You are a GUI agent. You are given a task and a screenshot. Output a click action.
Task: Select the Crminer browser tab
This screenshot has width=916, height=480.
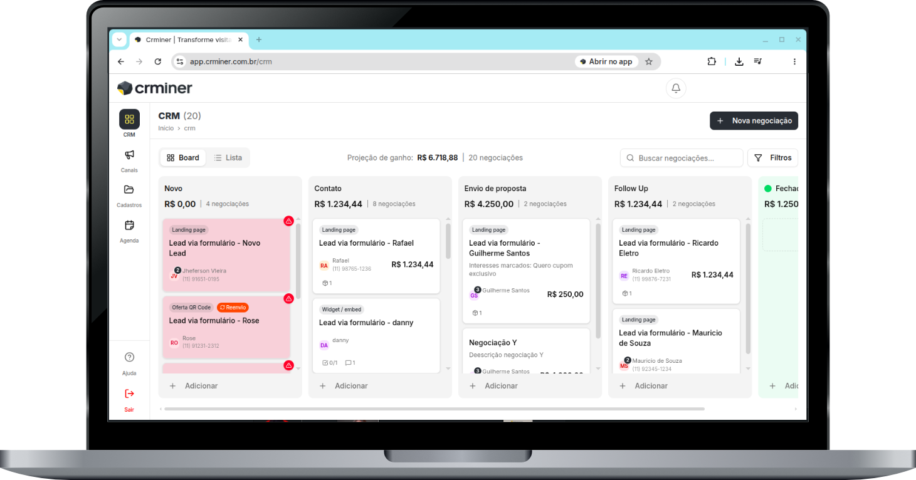point(189,39)
